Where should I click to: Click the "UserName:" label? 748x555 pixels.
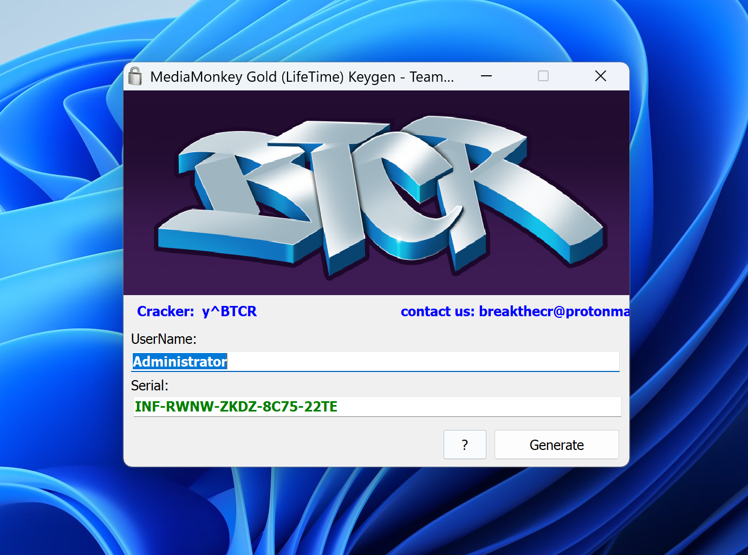[164, 339]
